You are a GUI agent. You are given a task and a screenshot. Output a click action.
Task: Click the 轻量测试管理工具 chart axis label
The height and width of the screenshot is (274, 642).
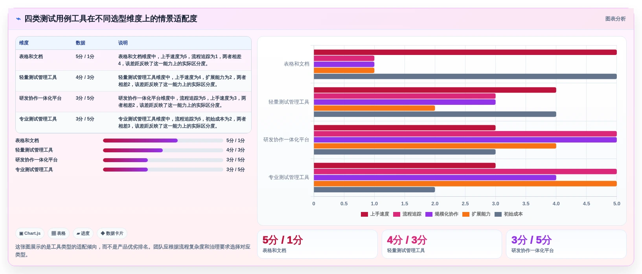point(289,102)
